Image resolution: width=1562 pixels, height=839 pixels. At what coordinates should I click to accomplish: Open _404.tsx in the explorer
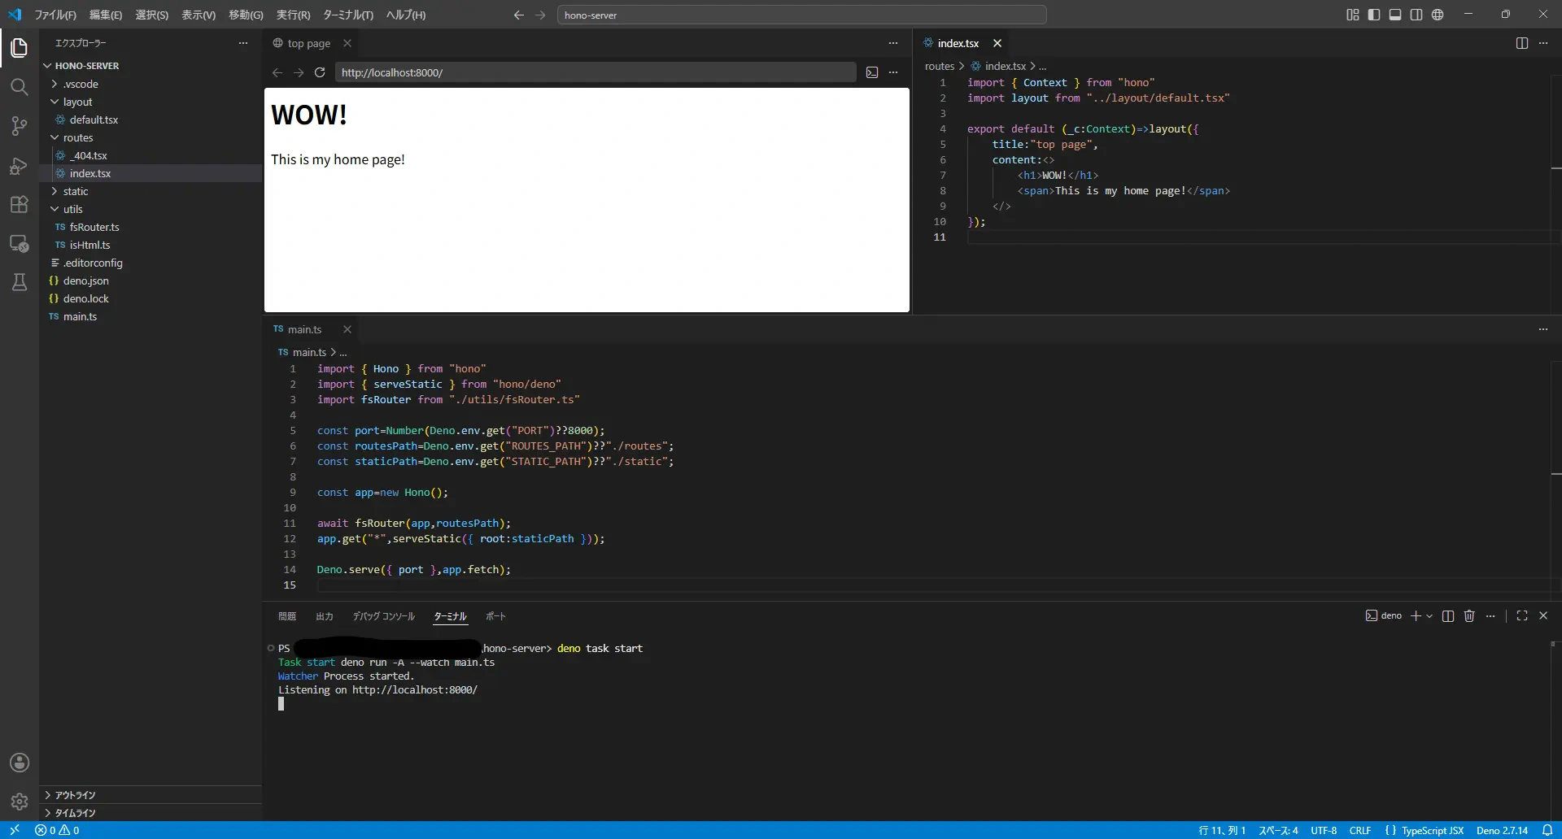pyautogui.click(x=88, y=155)
